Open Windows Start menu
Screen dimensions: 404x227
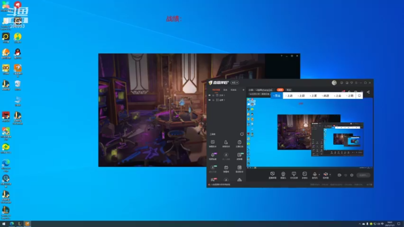[x=4, y=224]
